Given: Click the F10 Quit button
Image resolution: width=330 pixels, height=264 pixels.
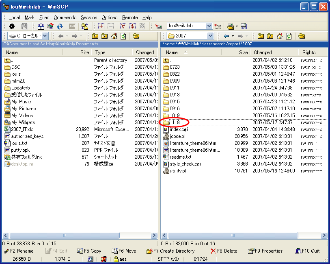Looking at the screenshot, I should pyautogui.click(x=308, y=251).
